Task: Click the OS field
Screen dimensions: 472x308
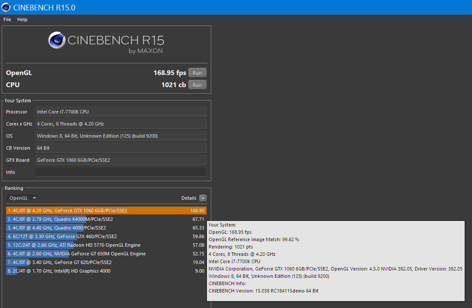Action: pos(121,136)
